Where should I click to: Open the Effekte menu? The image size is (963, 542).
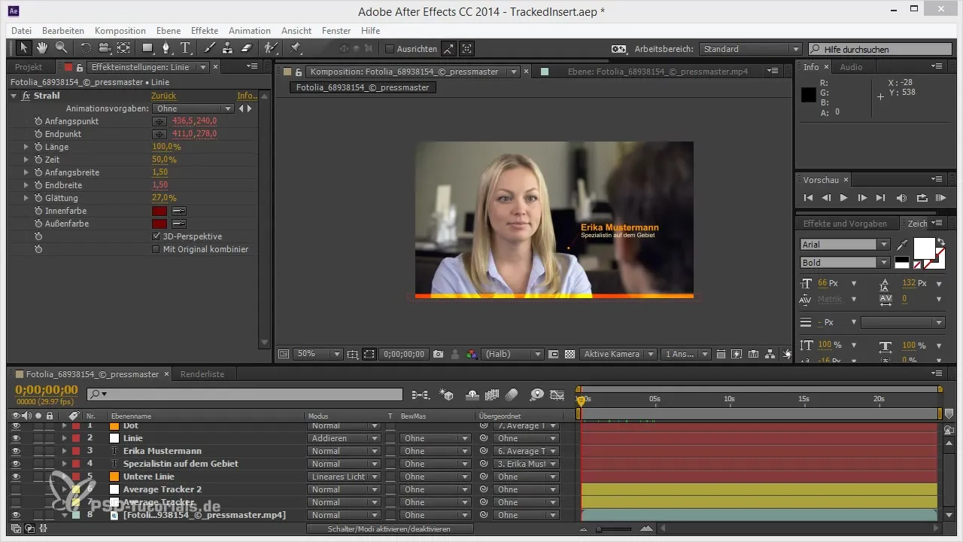point(205,31)
